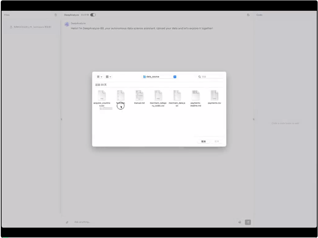Select the manual.md file icon
This screenshot has width=318, height=238.
(x=139, y=96)
